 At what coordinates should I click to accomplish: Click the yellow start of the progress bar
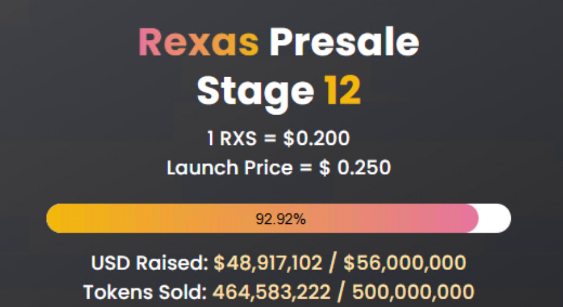click(x=65, y=219)
